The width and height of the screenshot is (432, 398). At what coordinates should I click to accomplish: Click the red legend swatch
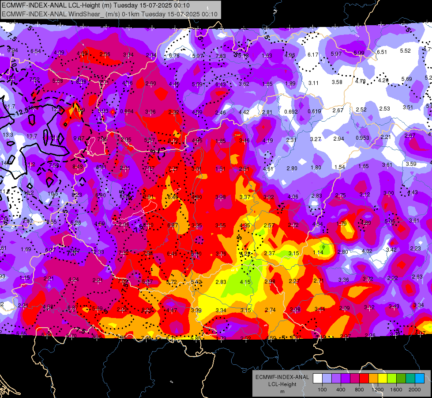pyautogui.click(x=364, y=379)
